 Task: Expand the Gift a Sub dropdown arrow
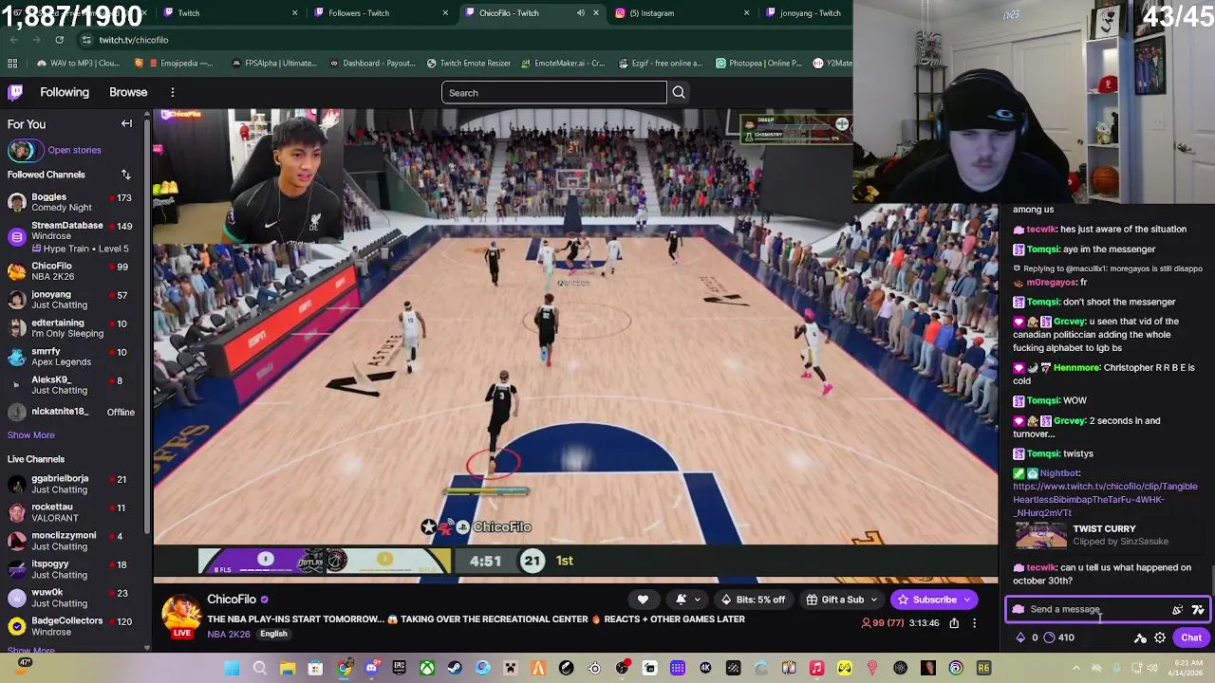[874, 600]
